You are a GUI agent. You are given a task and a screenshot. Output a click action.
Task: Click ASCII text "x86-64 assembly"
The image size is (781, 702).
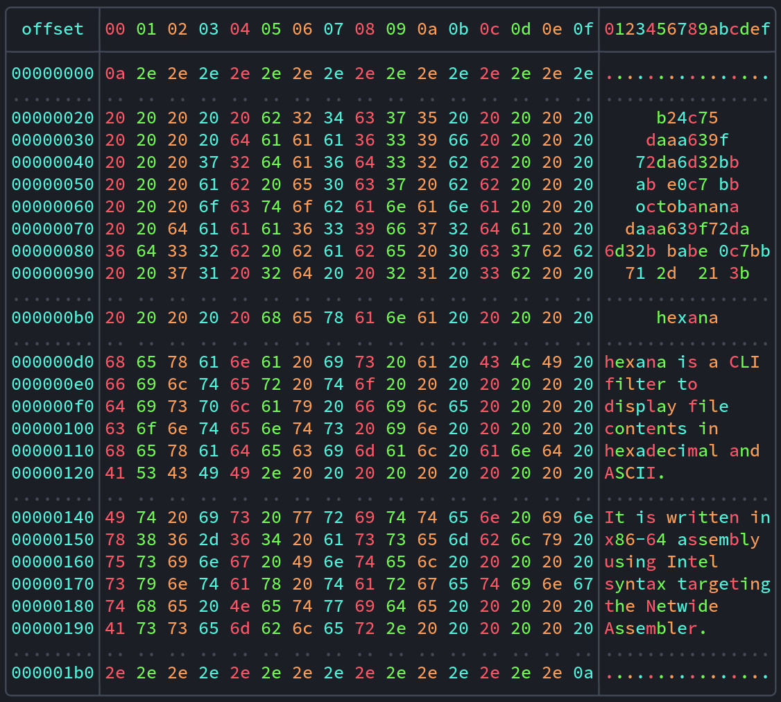click(x=683, y=540)
